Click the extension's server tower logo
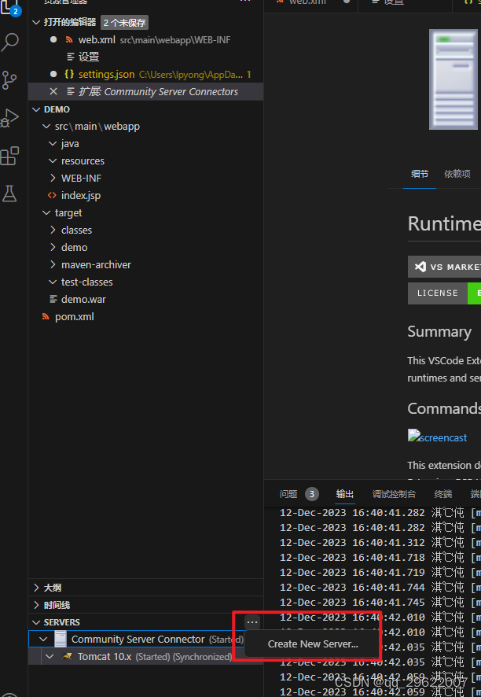Screen dimensions: 481x697 pyautogui.click(x=453, y=79)
